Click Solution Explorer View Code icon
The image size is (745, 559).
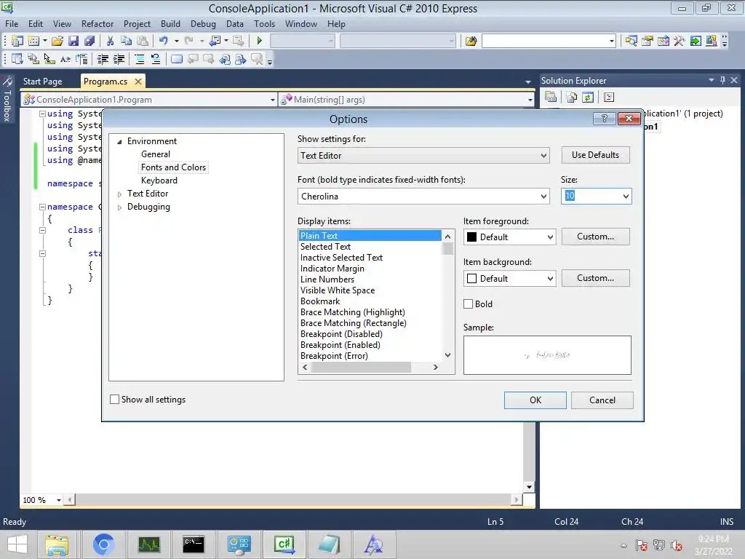[609, 97]
